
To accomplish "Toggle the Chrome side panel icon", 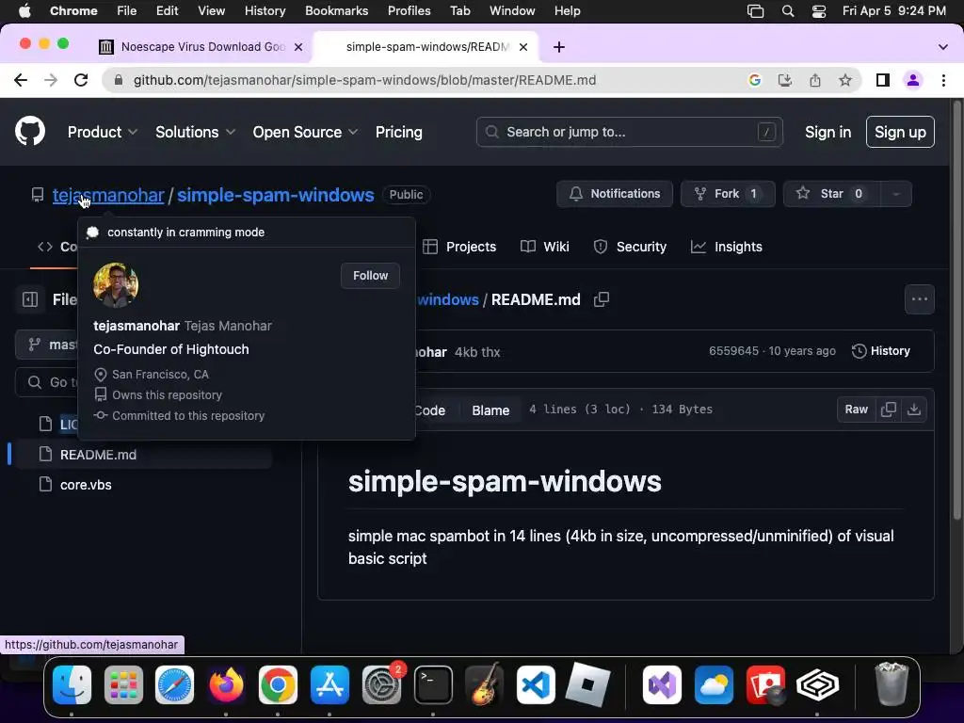I will click(x=883, y=80).
